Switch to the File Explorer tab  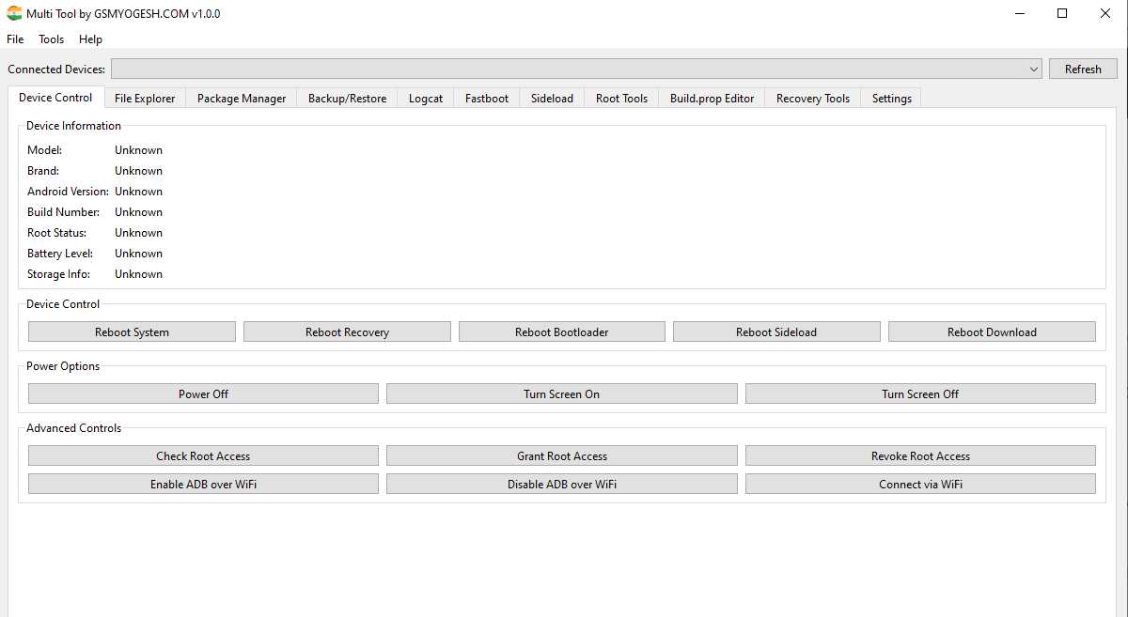click(x=145, y=99)
